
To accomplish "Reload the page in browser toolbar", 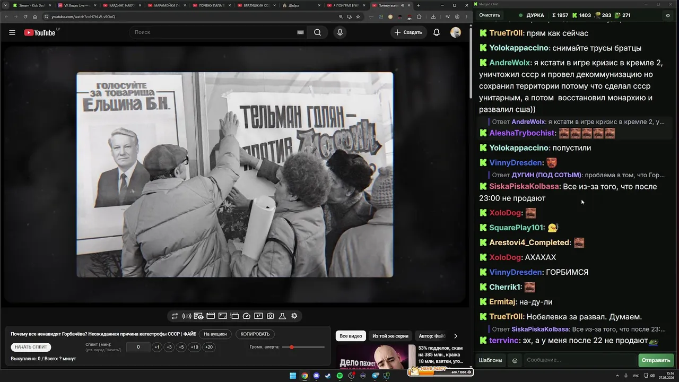I will point(25,16).
